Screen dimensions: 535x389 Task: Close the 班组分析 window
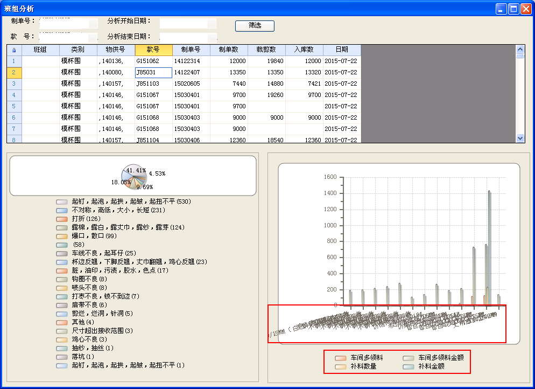point(526,9)
